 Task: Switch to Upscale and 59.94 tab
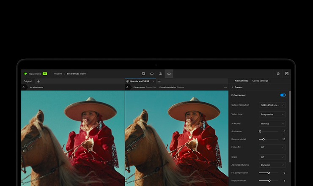click(139, 81)
